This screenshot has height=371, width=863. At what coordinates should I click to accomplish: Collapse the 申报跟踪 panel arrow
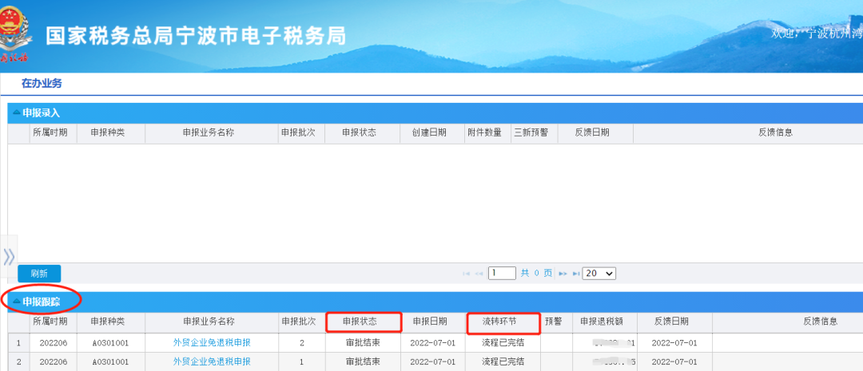(17, 302)
